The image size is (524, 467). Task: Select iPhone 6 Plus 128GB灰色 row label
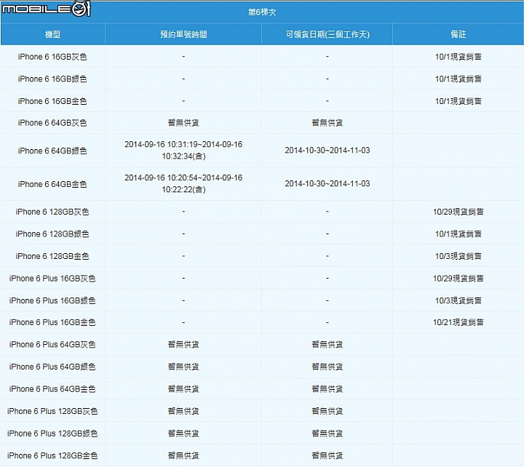click(52, 411)
